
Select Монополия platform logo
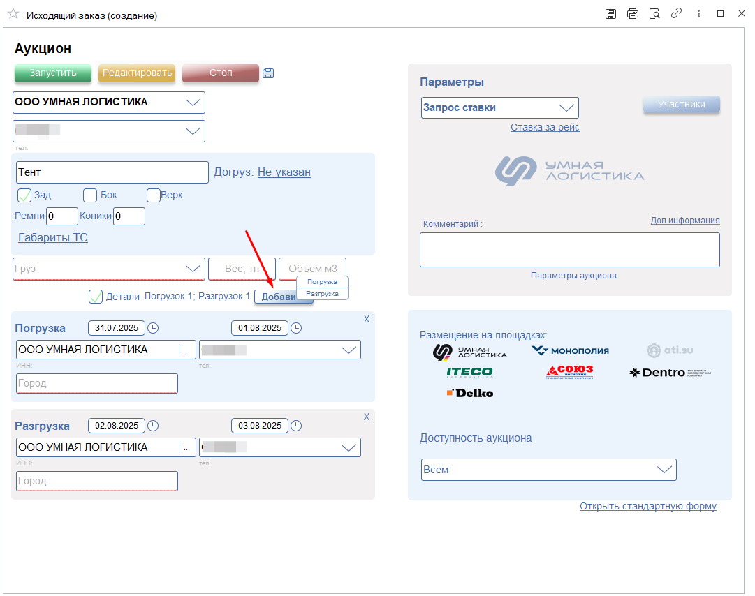tap(570, 350)
